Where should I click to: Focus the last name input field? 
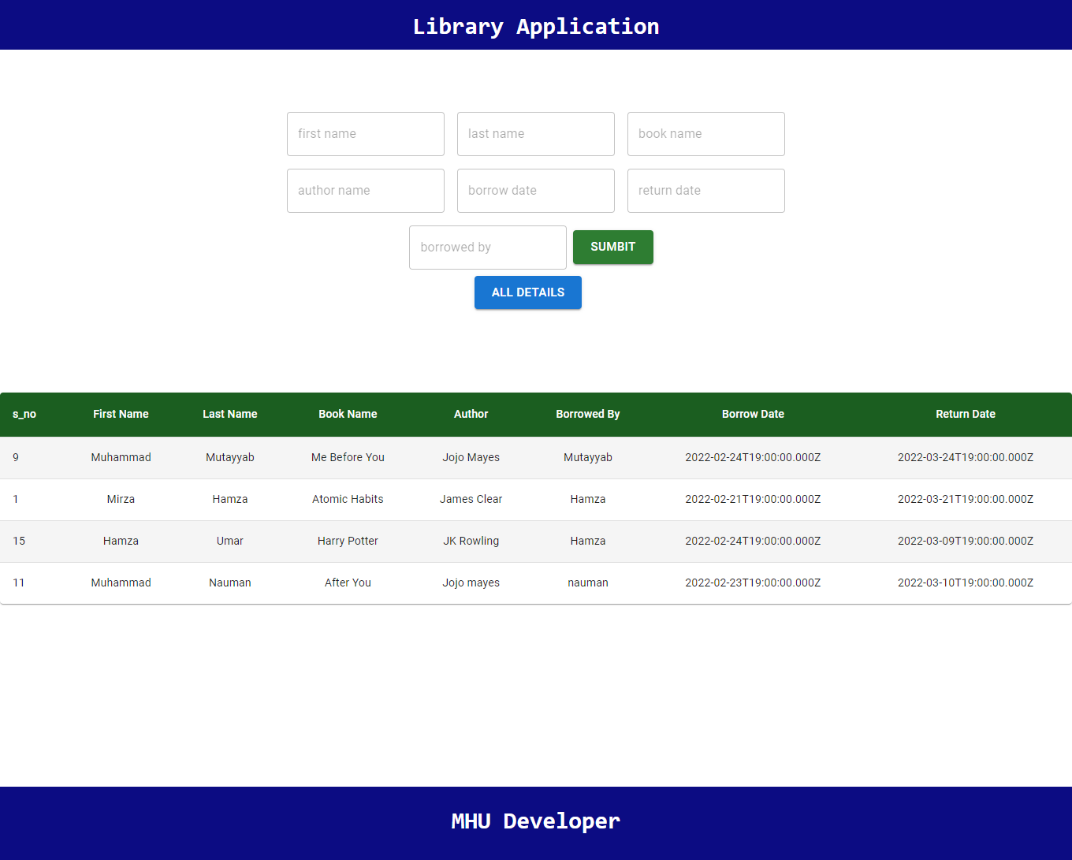(x=536, y=134)
